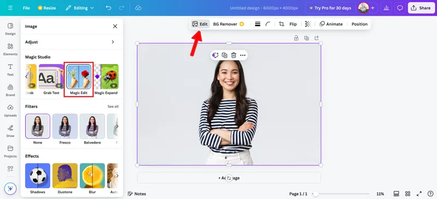Open the Elements sidebar panel
The height and width of the screenshot is (199, 437).
(10, 49)
